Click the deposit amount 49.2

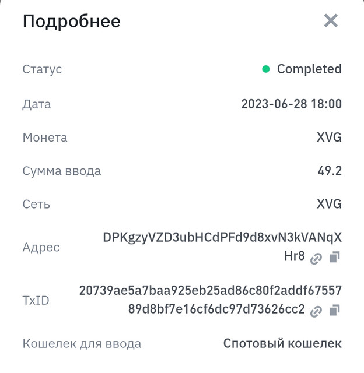330,171
